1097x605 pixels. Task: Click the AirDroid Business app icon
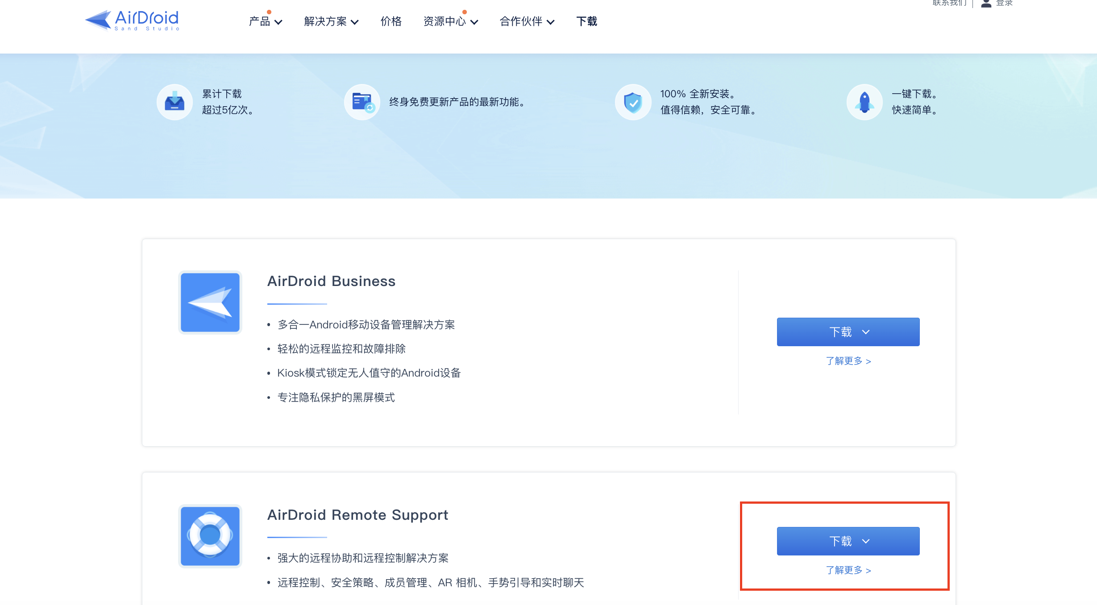coord(210,302)
